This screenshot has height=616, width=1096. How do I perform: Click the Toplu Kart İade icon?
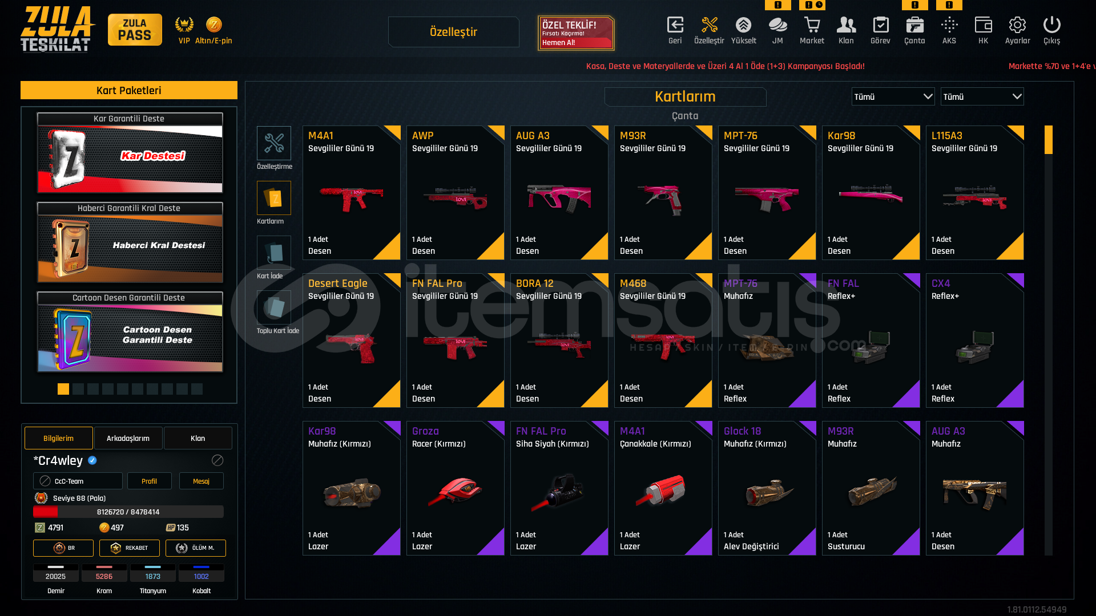coord(274,307)
